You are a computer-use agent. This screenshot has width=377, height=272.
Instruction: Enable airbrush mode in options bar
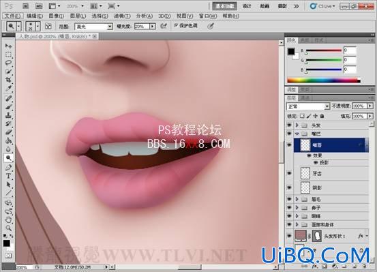[164, 26]
